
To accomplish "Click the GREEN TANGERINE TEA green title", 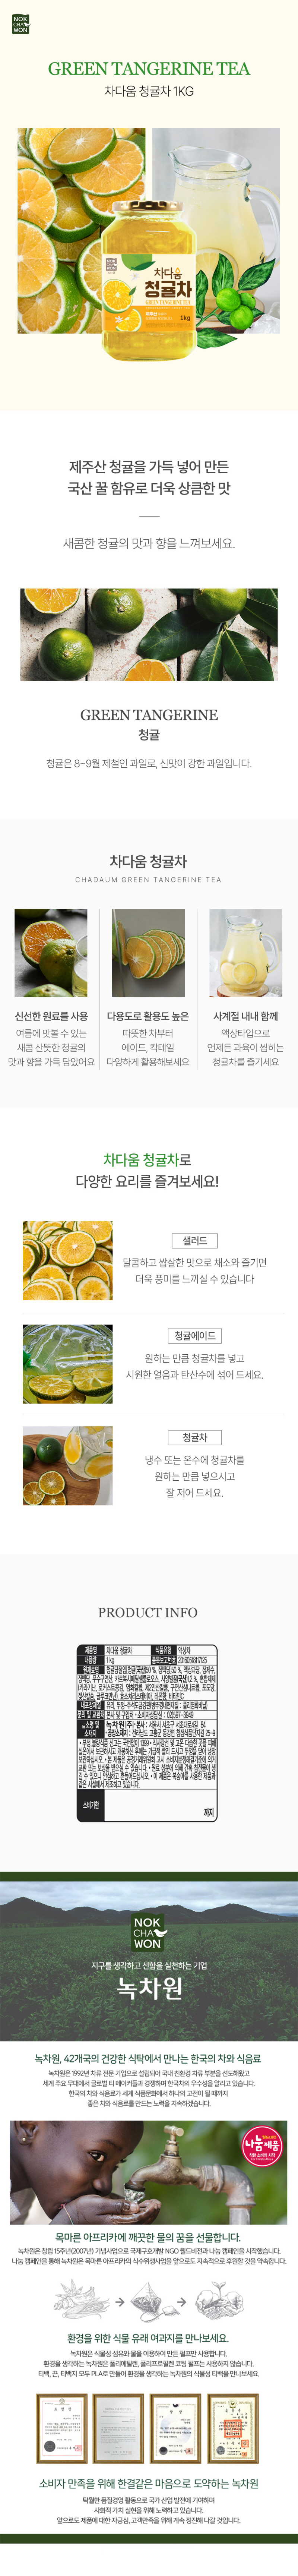I will [149, 69].
